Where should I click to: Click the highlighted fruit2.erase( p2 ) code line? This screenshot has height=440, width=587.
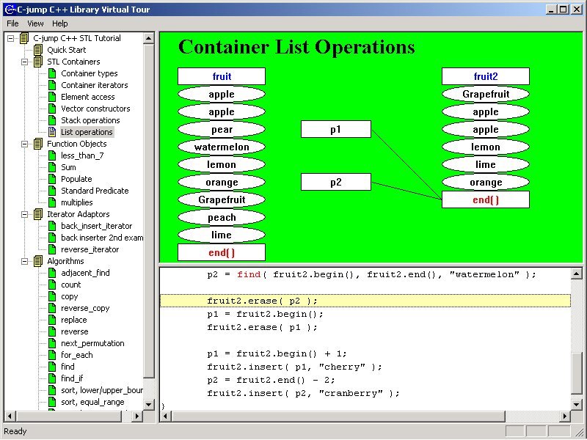coord(365,301)
